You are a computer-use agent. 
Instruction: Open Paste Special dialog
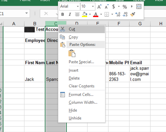coord(81,62)
